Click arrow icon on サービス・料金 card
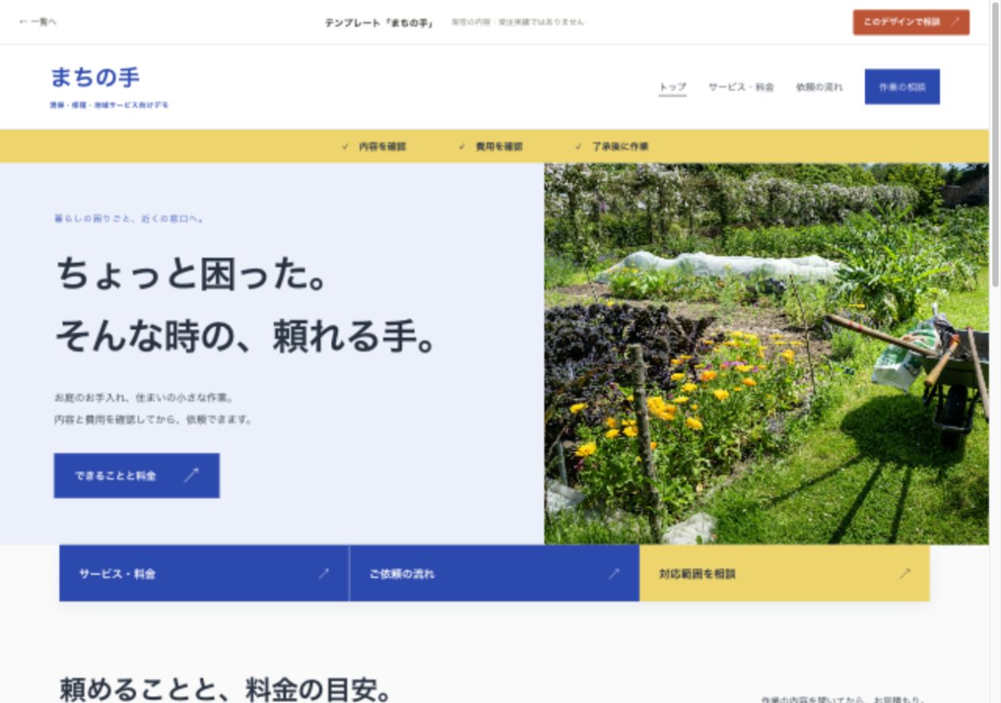Image resolution: width=1001 pixels, height=703 pixels. 324,573
